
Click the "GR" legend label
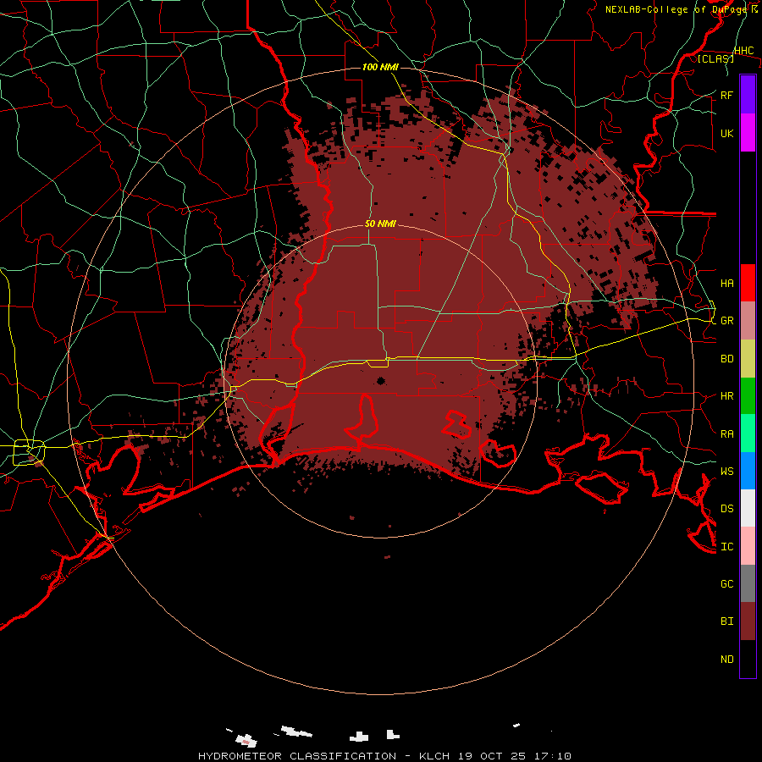point(726,321)
